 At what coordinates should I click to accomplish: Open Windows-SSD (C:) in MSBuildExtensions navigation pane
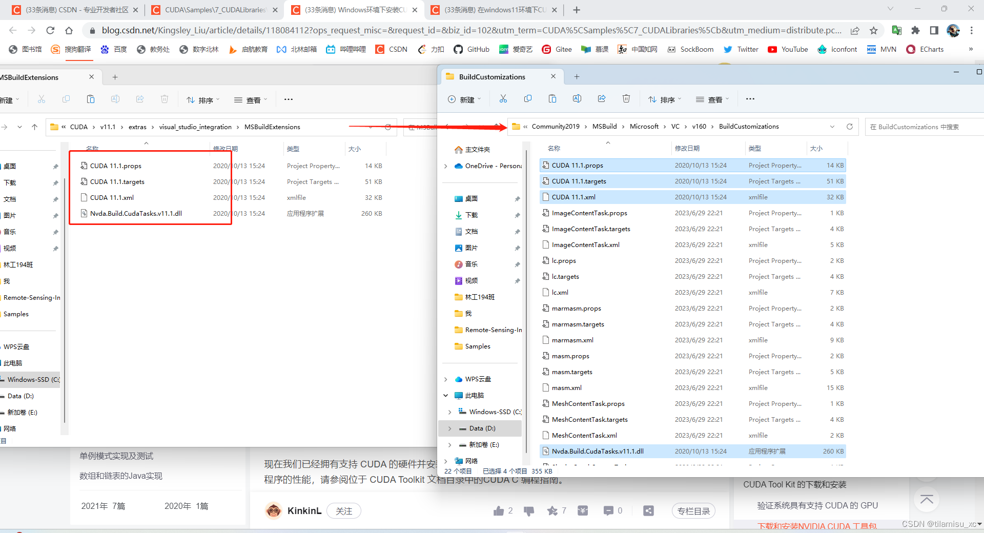[x=31, y=380]
